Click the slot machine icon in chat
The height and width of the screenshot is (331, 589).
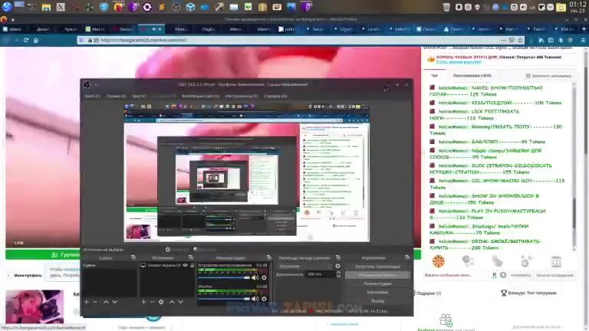coord(557,261)
